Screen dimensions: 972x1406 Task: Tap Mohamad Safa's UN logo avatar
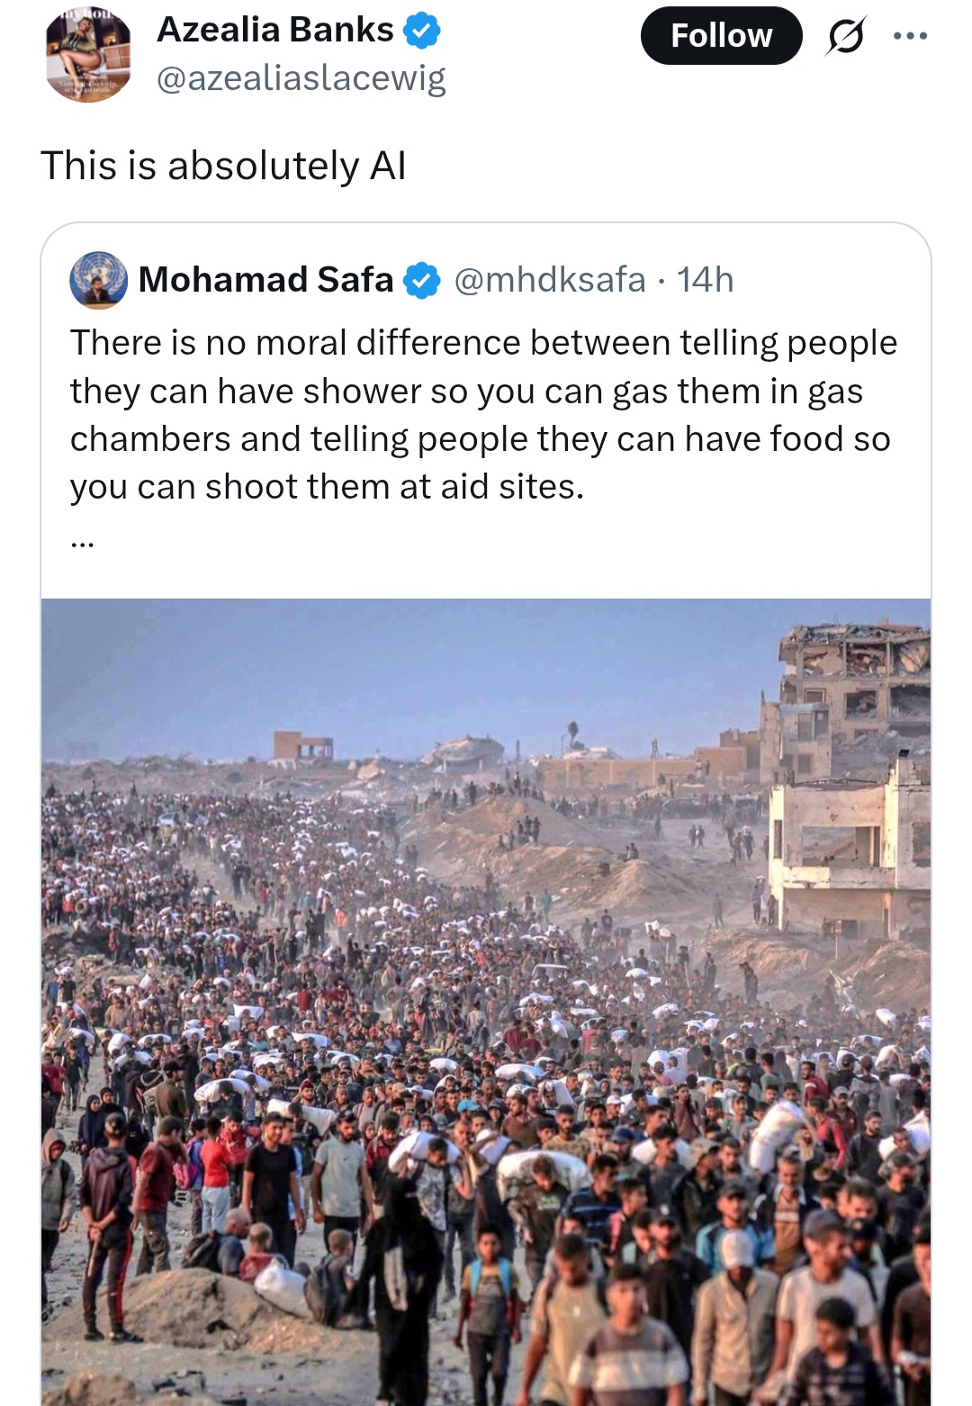coord(98,280)
